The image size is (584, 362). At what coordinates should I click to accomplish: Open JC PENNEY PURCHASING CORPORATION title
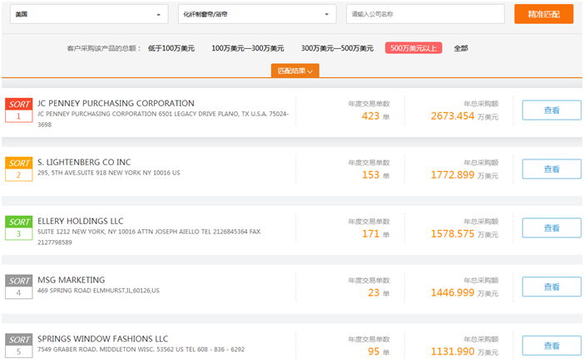coord(116,103)
